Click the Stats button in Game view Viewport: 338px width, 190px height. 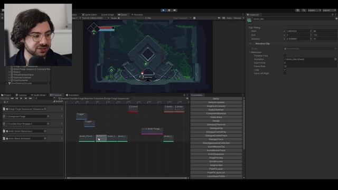229,18
